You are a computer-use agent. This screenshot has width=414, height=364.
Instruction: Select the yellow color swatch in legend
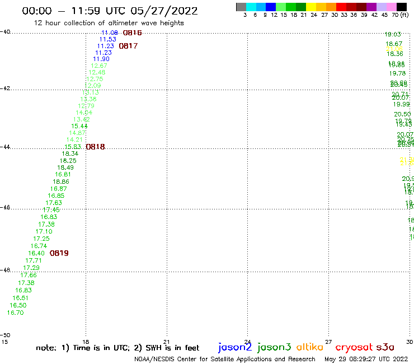coord(311,7)
